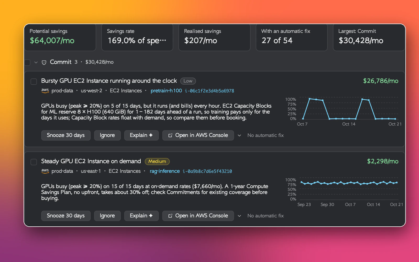Screen dimensions: 419x262
Task: Select the Steady GPU EC2 Instance checkbox
Action: 34,162
